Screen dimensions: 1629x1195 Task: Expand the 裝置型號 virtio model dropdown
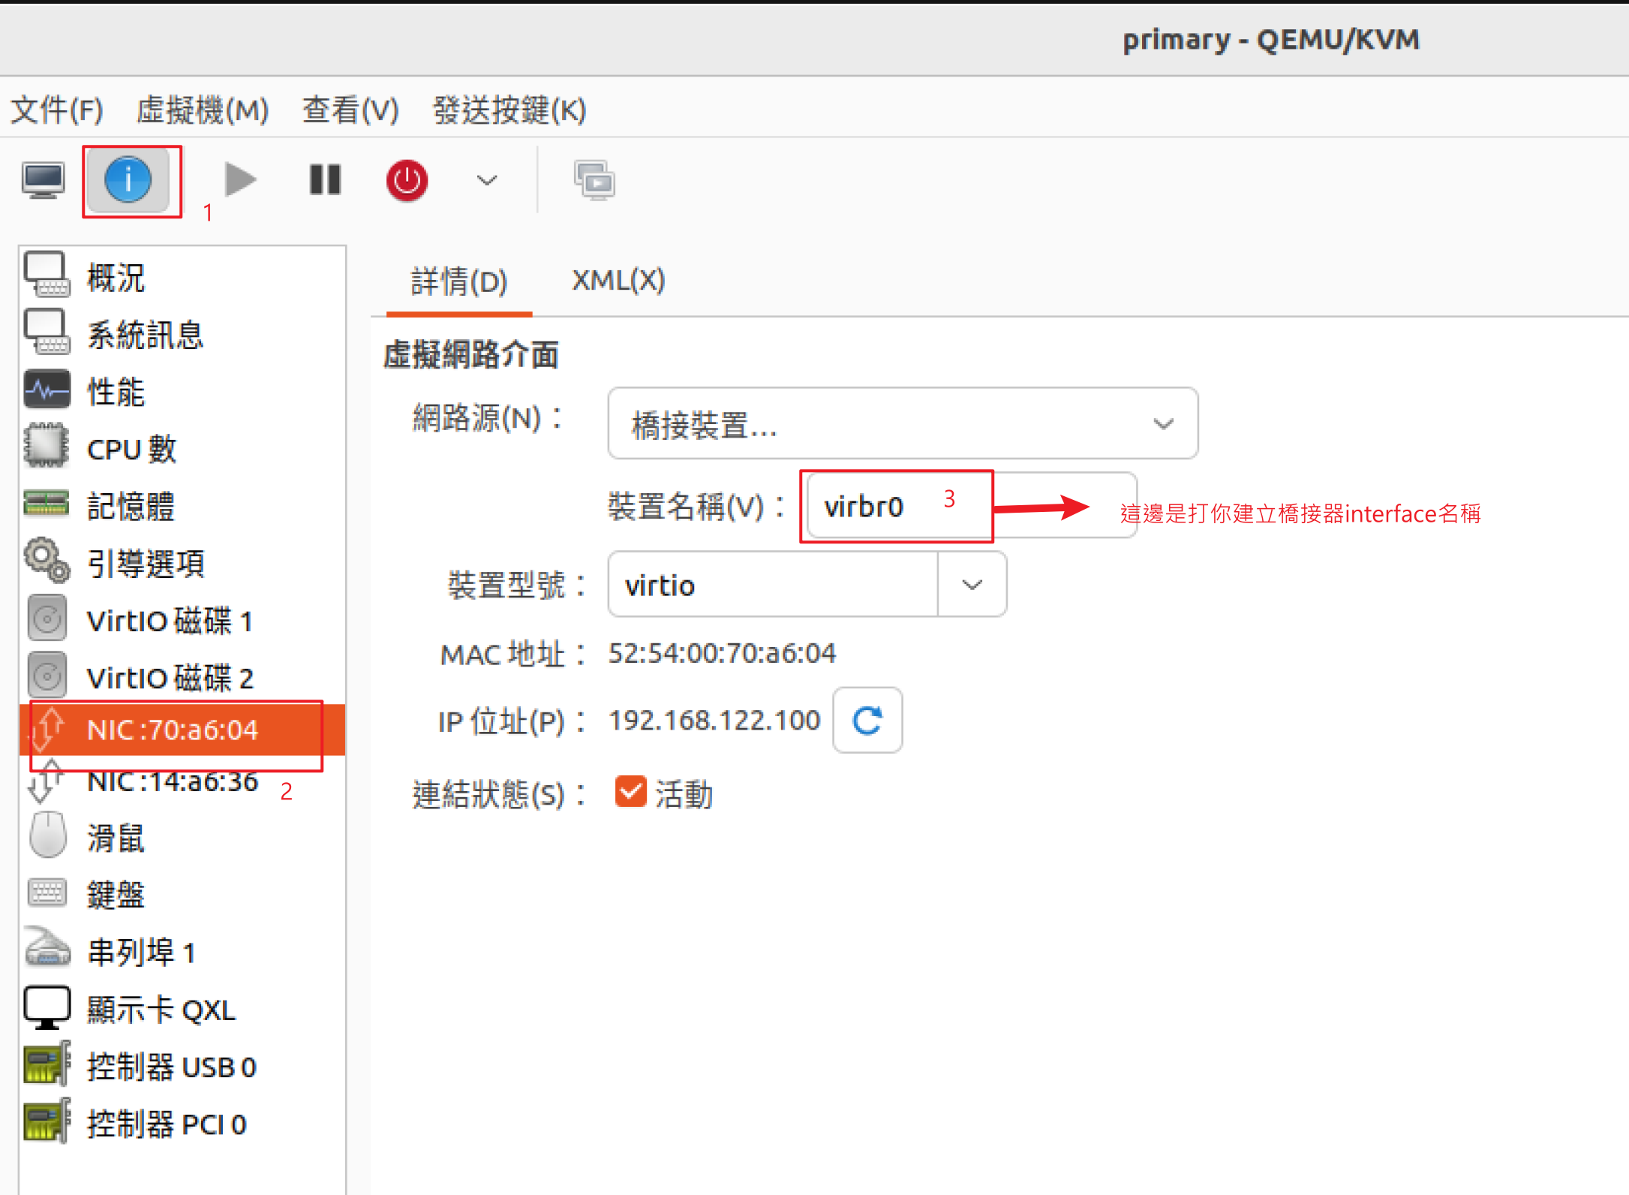point(972,585)
